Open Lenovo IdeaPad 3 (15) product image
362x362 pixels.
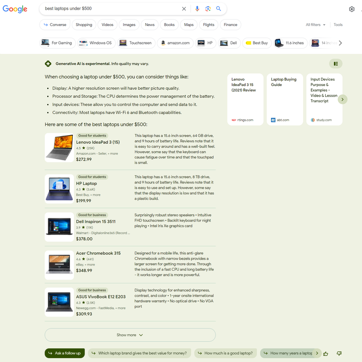(x=59, y=148)
